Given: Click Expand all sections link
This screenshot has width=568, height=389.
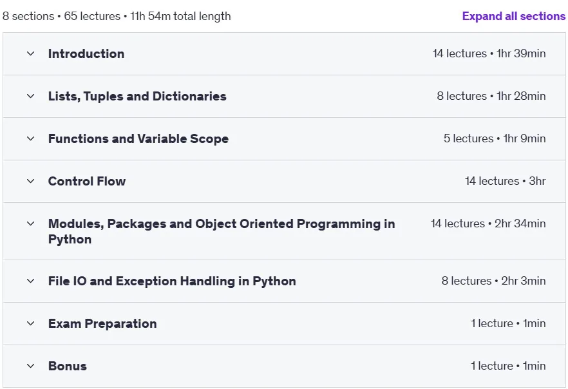Looking at the screenshot, I should click(x=514, y=16).
